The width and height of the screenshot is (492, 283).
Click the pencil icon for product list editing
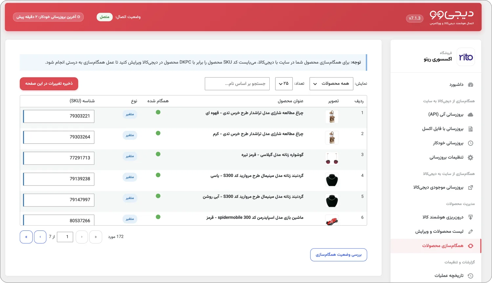click(x=470, y=232)
